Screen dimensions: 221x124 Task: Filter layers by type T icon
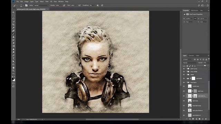click(200, 60)
